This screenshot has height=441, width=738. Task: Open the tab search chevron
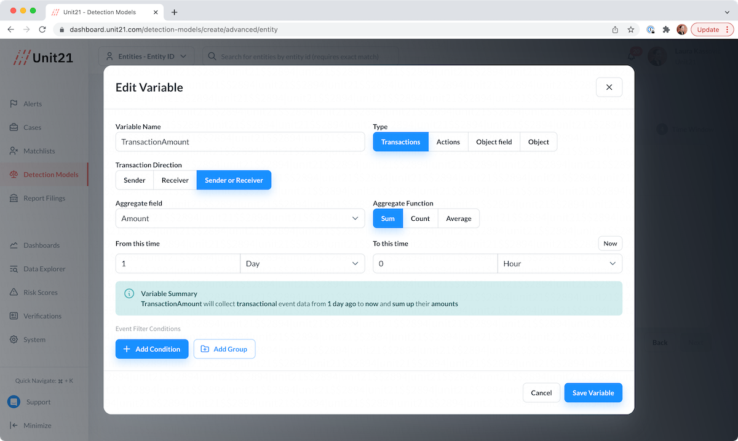[x=727, y=12]
